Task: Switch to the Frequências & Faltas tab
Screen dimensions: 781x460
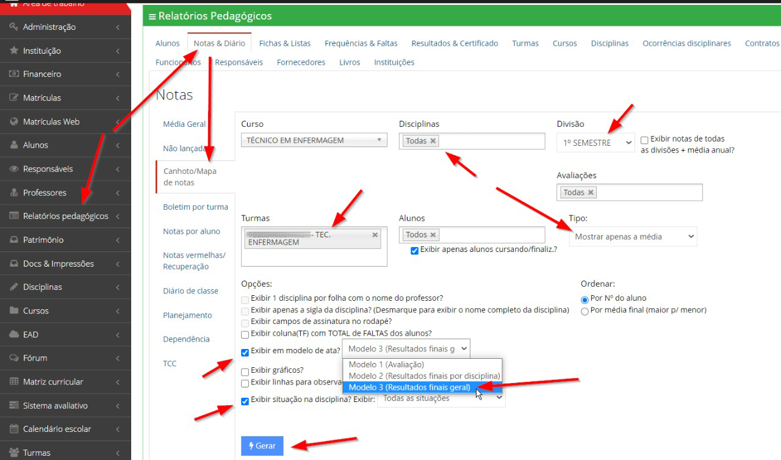Action: click(361, 43)
